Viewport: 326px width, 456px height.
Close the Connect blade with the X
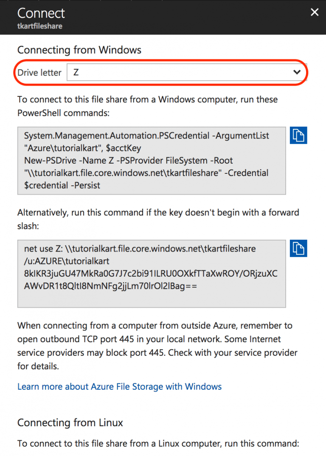click(314, 12)
